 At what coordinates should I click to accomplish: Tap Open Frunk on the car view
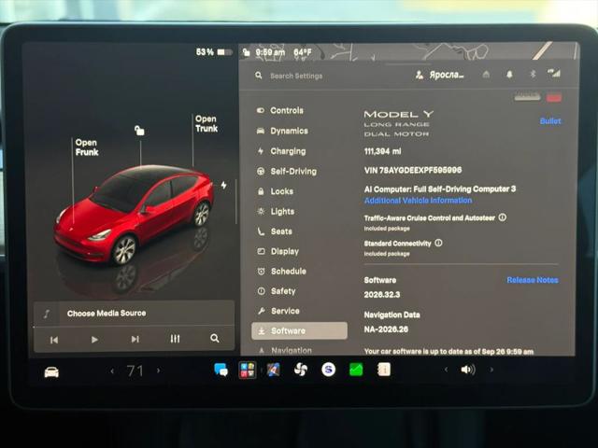(x=87, y=147)
